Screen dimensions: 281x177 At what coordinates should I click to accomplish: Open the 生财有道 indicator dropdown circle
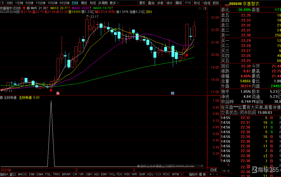point(2,98)
